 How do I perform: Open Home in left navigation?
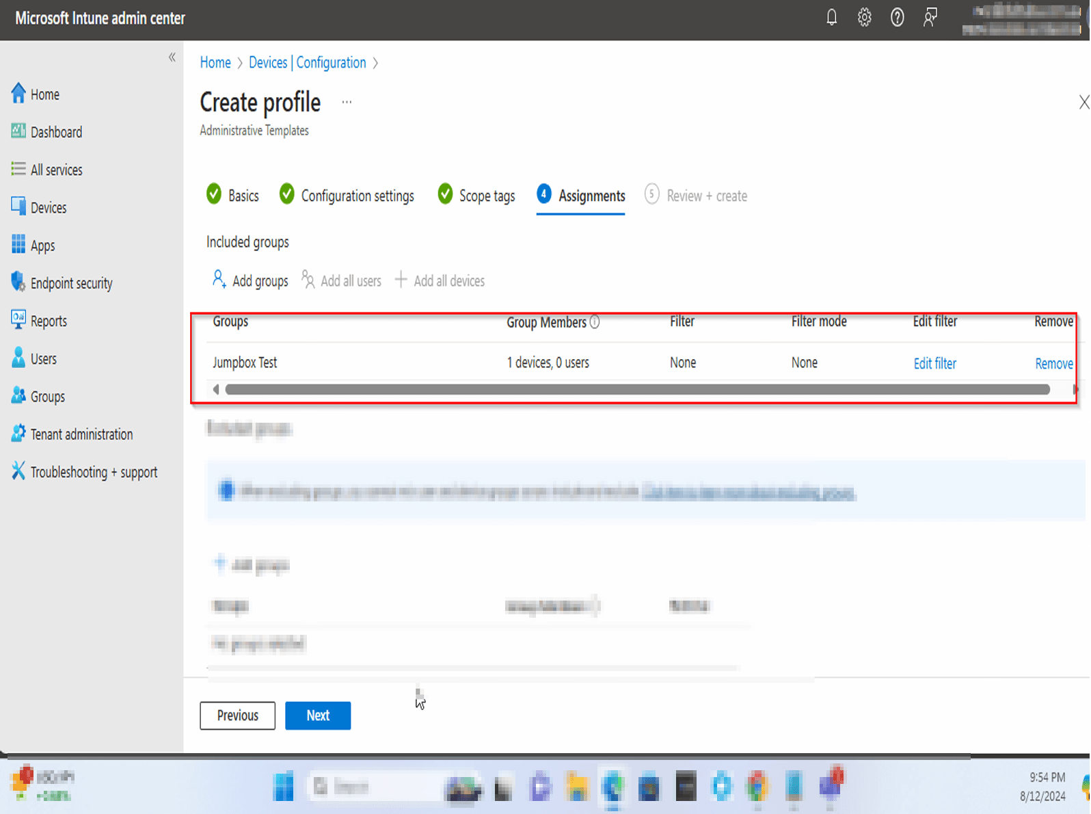click(x=36, y=94)
